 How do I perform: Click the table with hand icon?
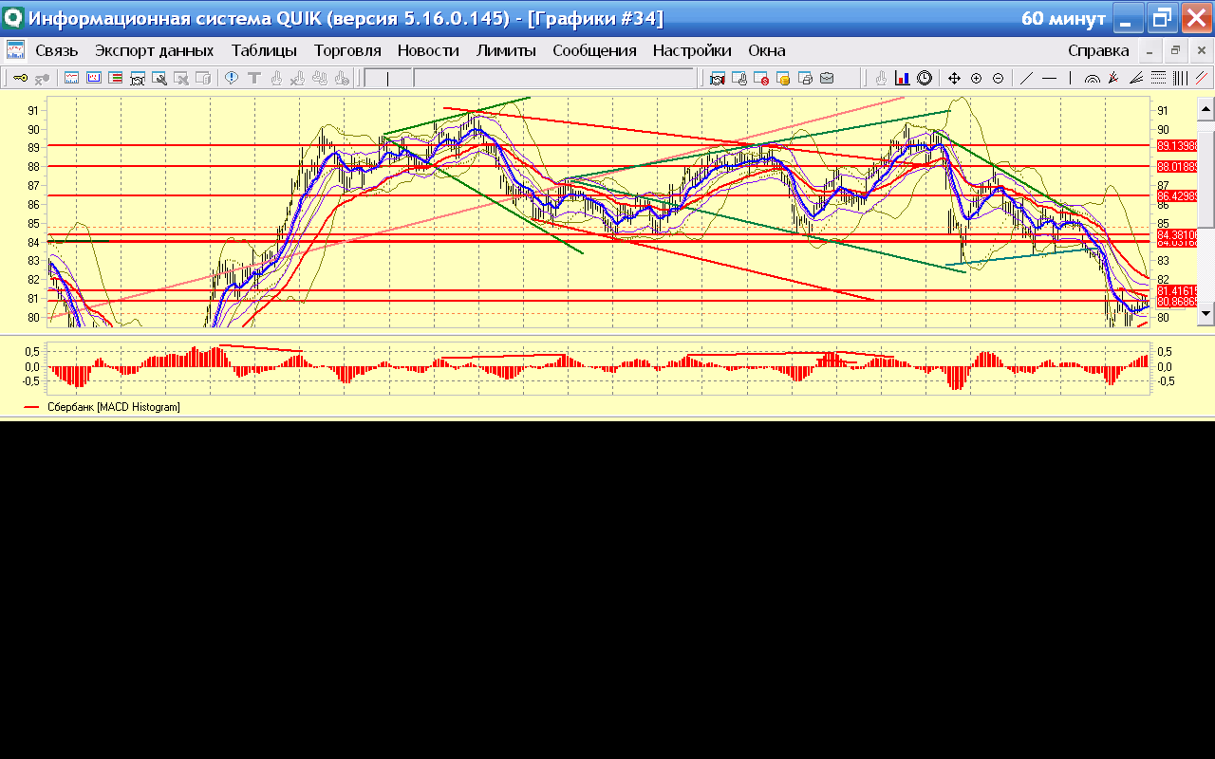coord(738,78)
